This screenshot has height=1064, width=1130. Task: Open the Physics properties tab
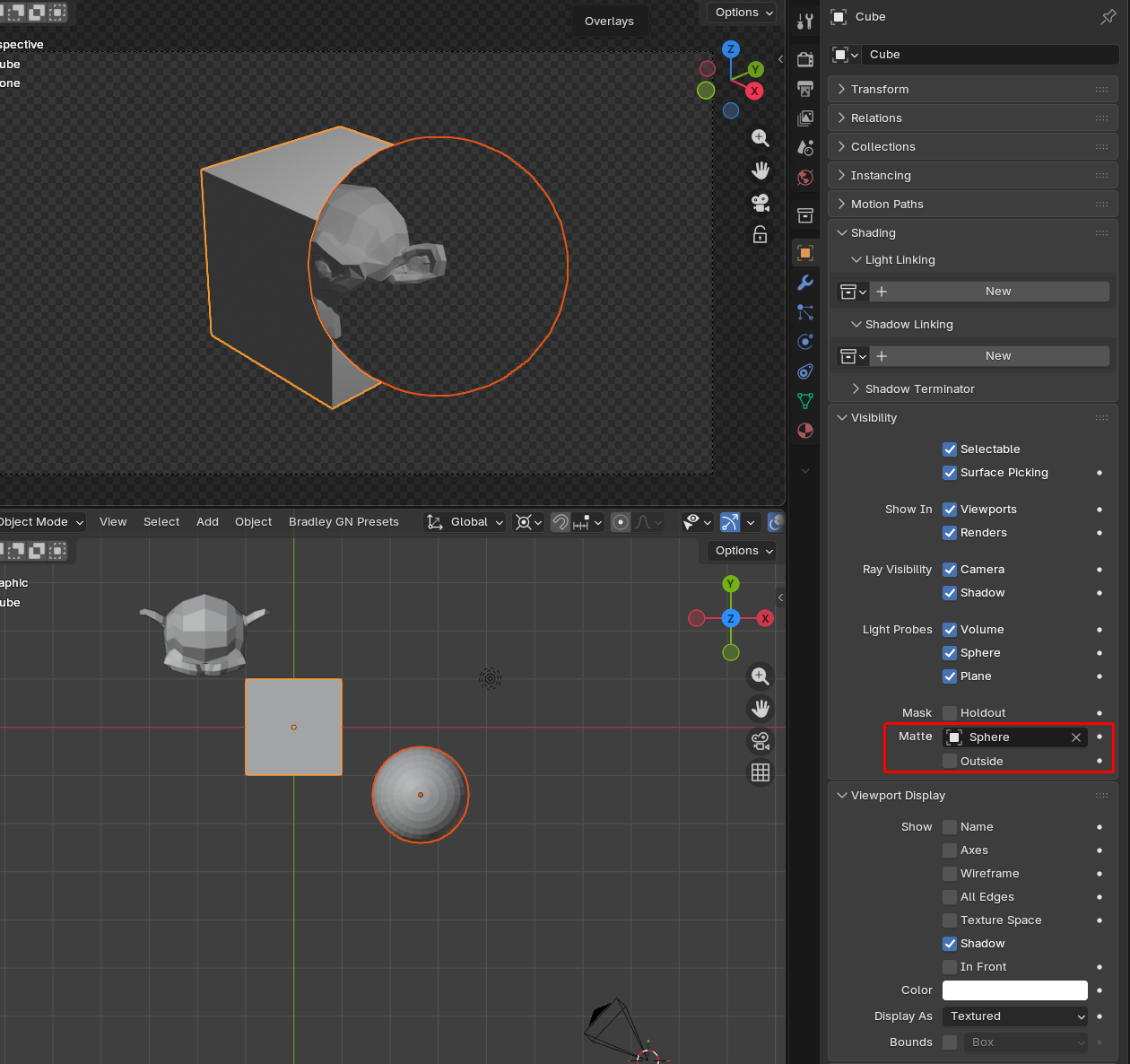(x=805, y=341)
